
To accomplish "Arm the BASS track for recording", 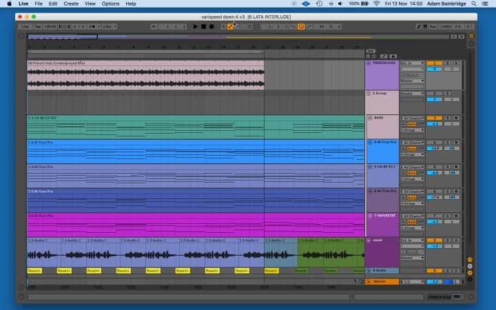I will (456, 118).
